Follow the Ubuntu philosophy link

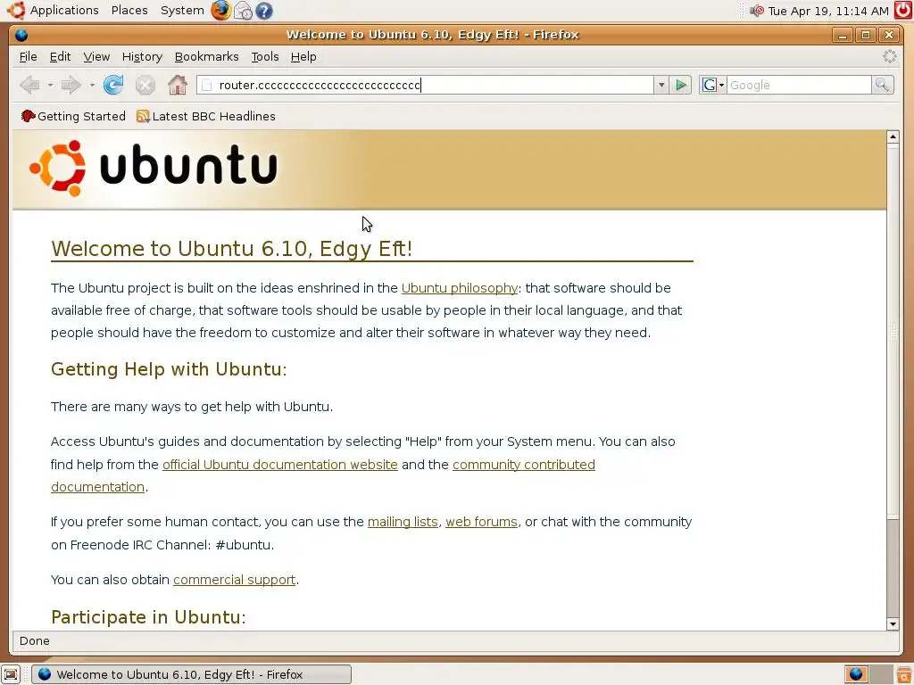(x=460, y=288)
